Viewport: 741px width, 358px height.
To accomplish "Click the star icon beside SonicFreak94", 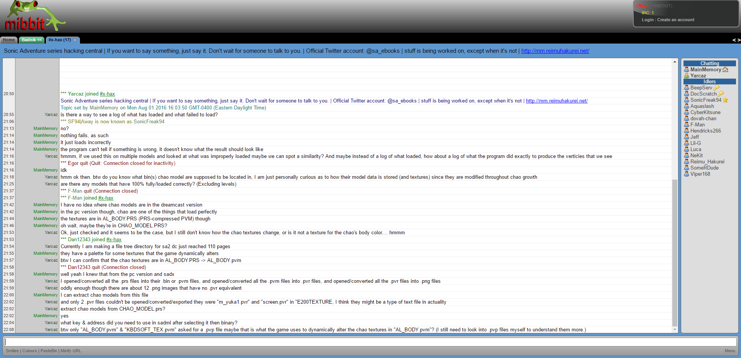I will (725, 100).
